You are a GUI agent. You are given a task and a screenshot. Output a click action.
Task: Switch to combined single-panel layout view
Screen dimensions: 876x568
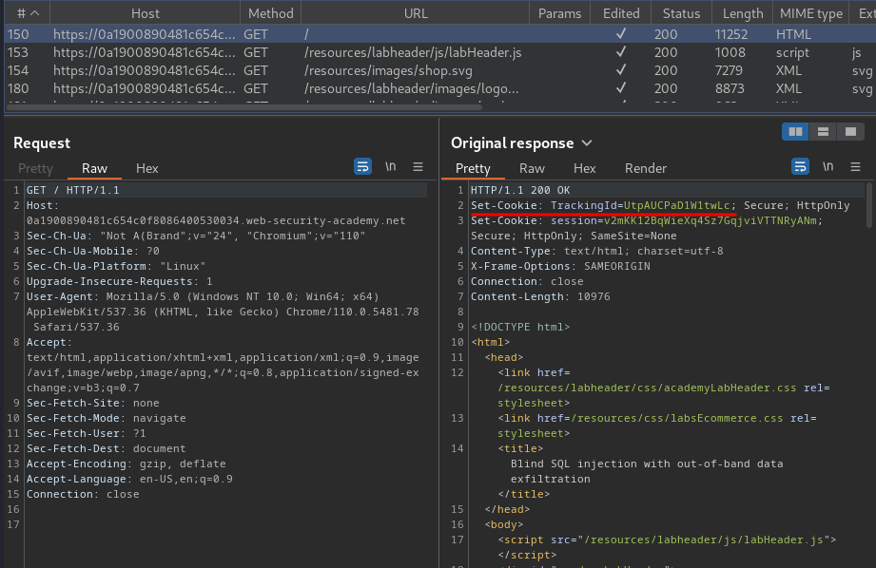(850, 132)
